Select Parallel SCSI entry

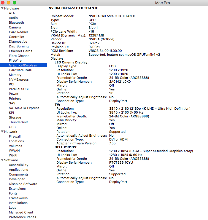19,89
